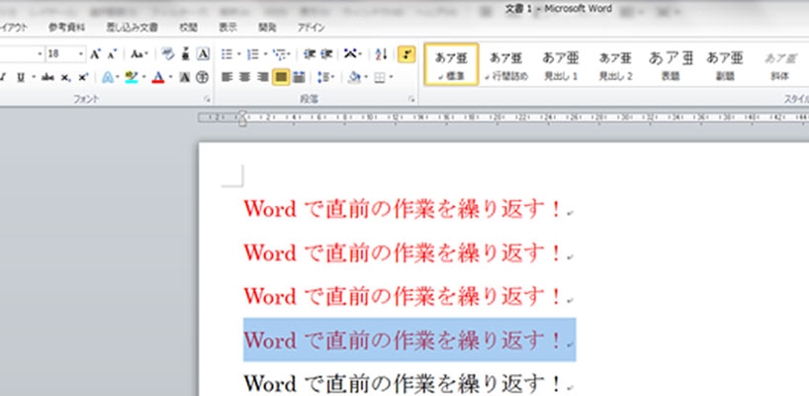This screenshot has width=809, height=396.
Task: Apply the 表題 style
Action: click(671, 64)
